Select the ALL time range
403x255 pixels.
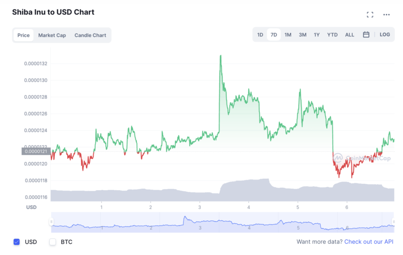coord(349,35)
